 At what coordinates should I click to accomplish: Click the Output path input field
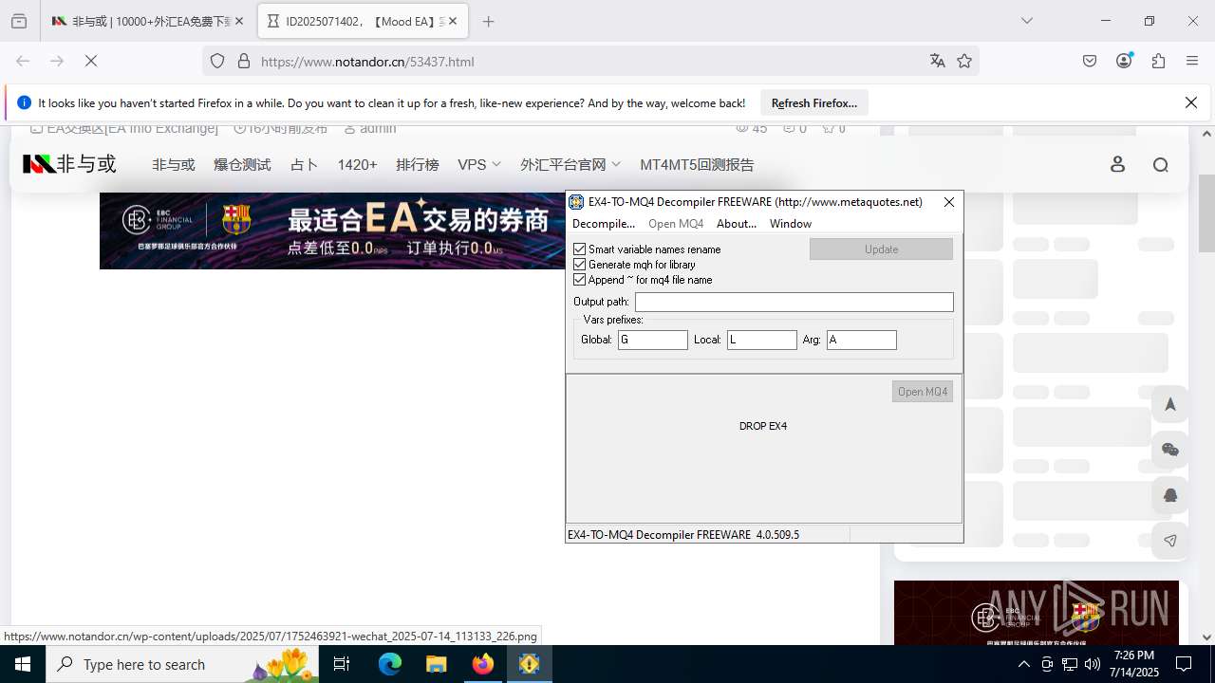pyautogui.click(x=794, y=302)
